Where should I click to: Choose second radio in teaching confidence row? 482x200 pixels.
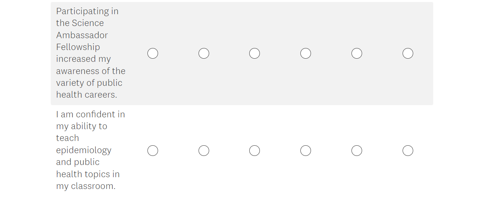[204, 151]
